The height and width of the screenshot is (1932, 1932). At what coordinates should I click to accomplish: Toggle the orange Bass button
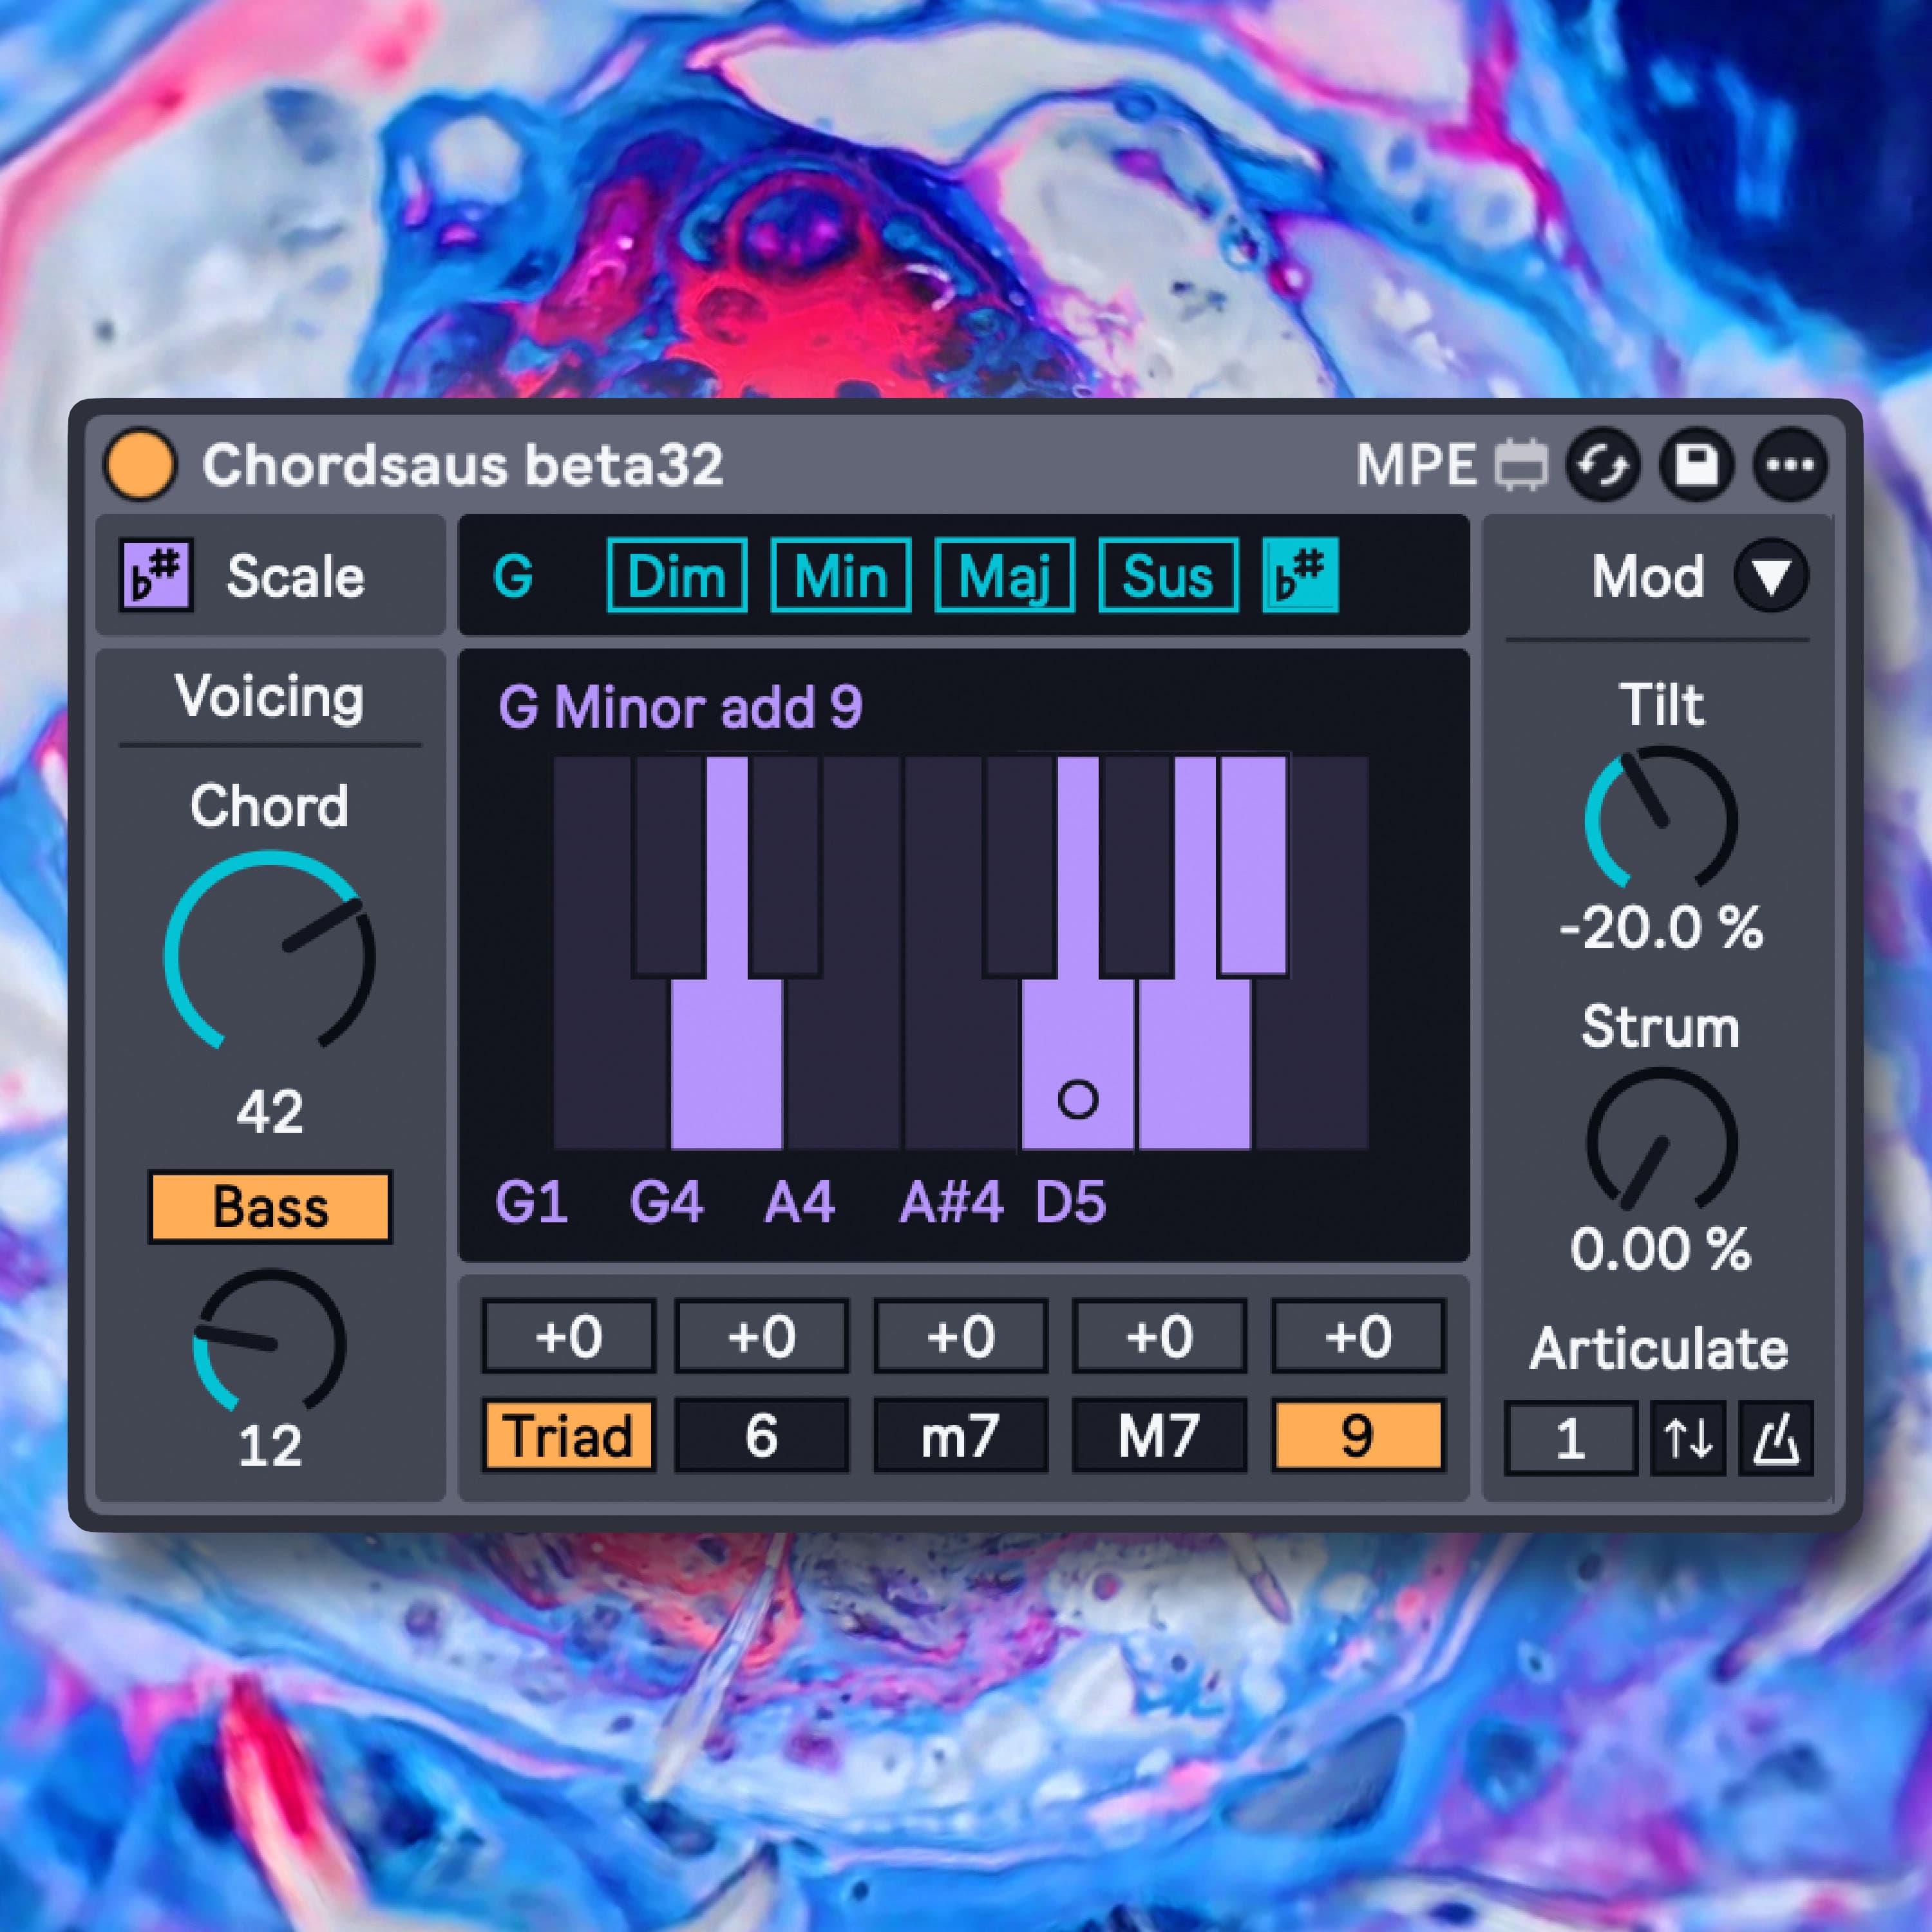coord(270,1207)
